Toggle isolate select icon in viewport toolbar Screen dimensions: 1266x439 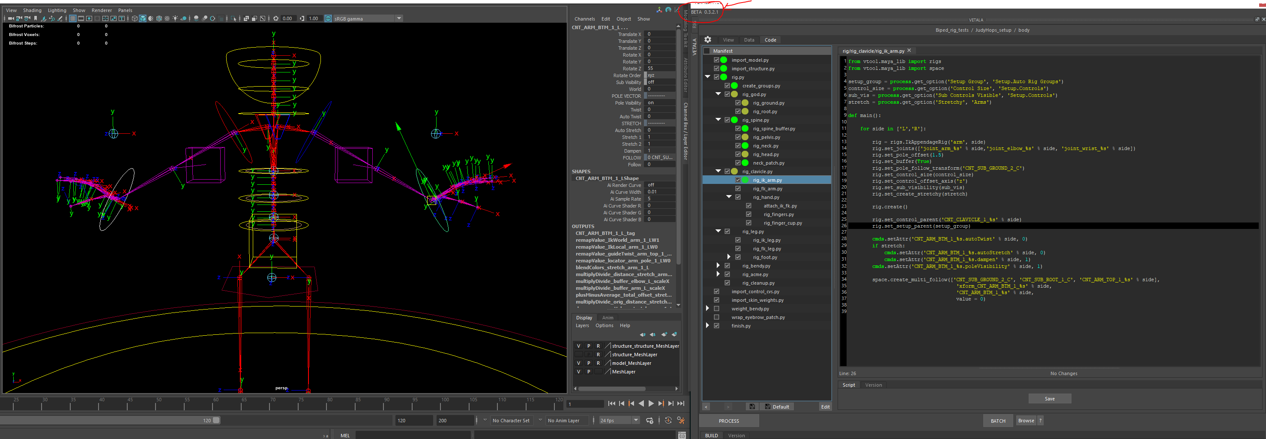click(x=233, y=19)
